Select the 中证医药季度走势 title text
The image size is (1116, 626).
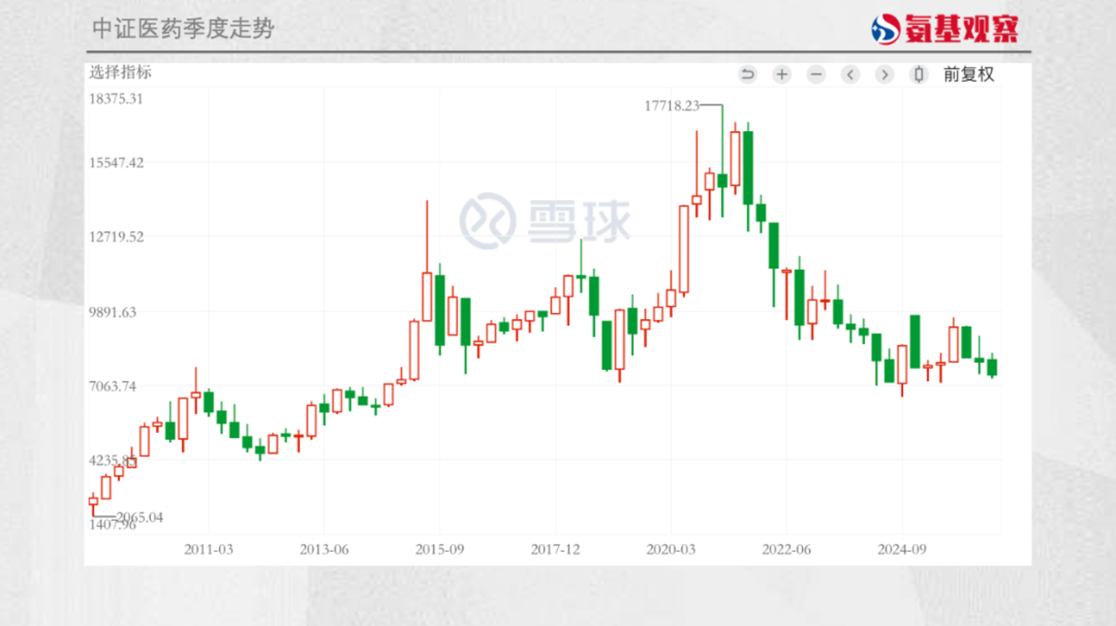click(x=183, y=29)
